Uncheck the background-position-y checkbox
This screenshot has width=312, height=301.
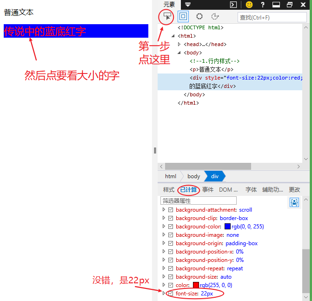click(x=171, y=260)
